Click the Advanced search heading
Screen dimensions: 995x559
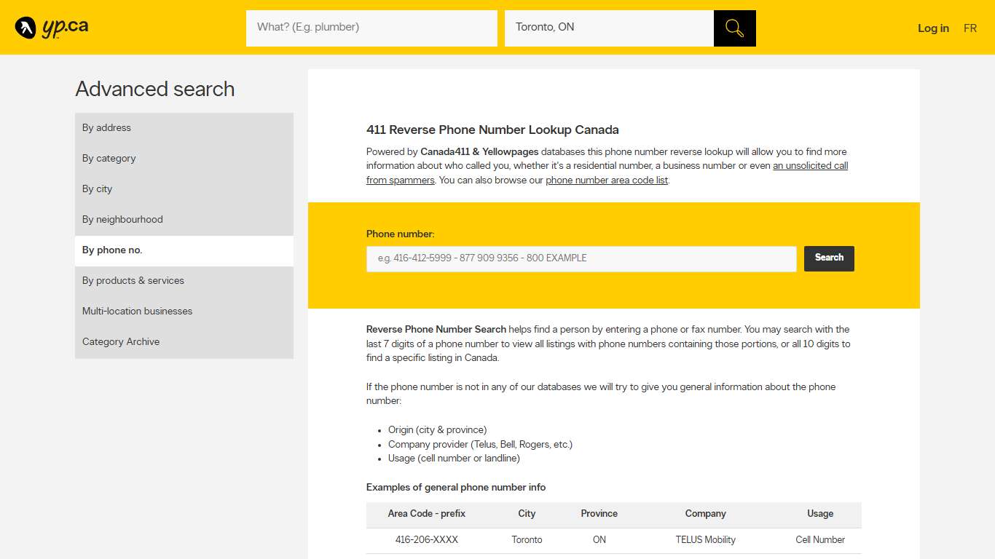(154, 89)
